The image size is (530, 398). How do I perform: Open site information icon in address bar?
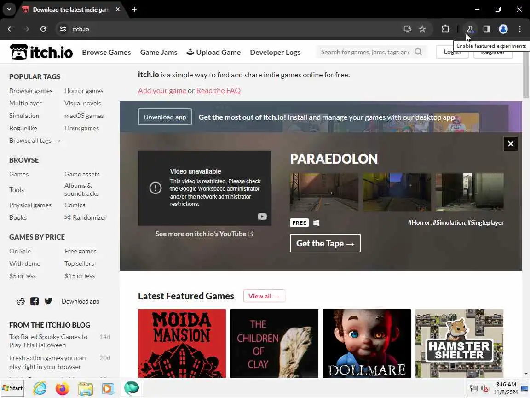click(x=63, y=29)
